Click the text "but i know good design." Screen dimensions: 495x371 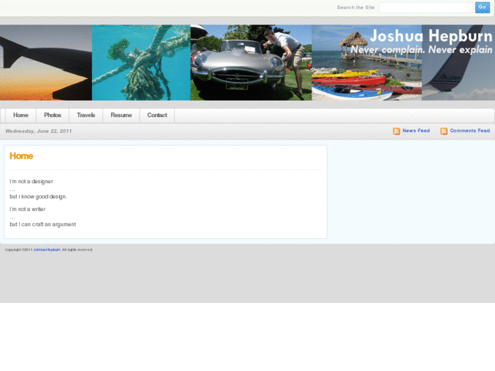pos(38,197)
